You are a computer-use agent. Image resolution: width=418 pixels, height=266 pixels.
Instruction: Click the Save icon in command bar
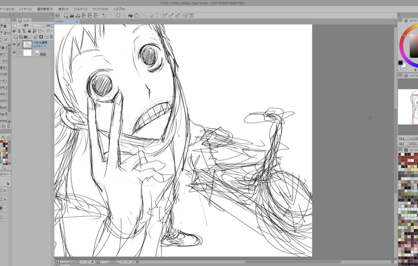[77, 16]
